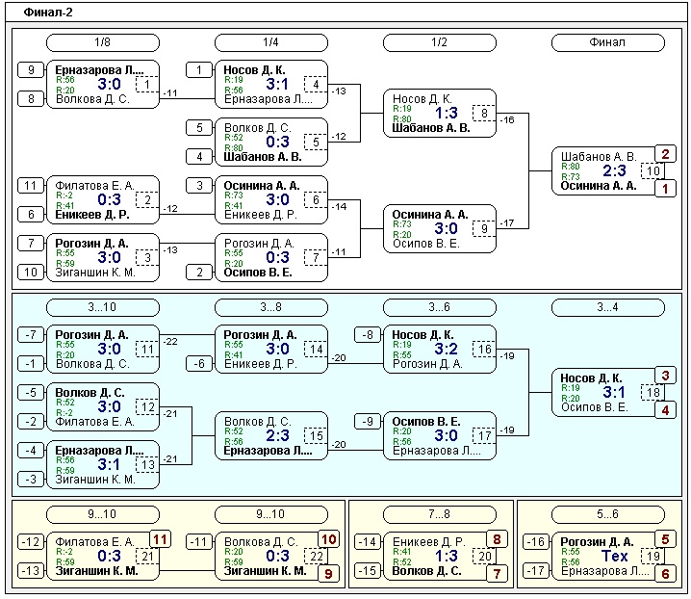The width and height of the screenshot is (691, 599).
Task: Click the 3:2 score in match 16
Action: pyautogui.click(x=447, y=349)
